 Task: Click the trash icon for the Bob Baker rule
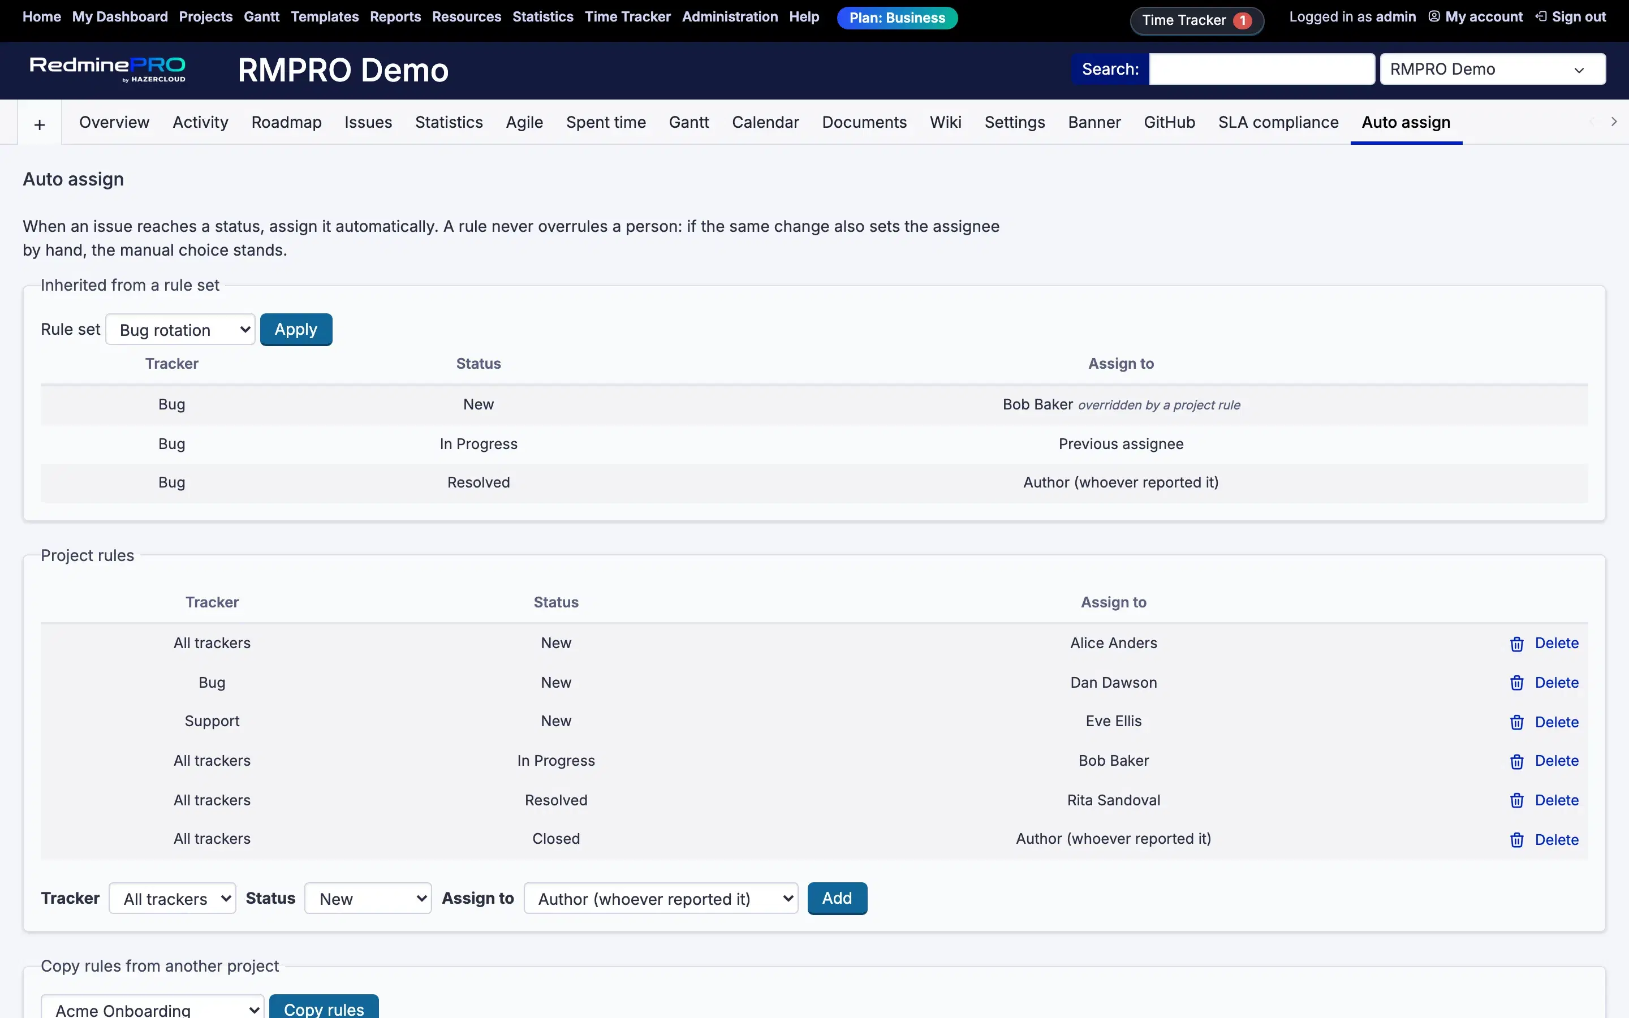tap(1516, 761)
